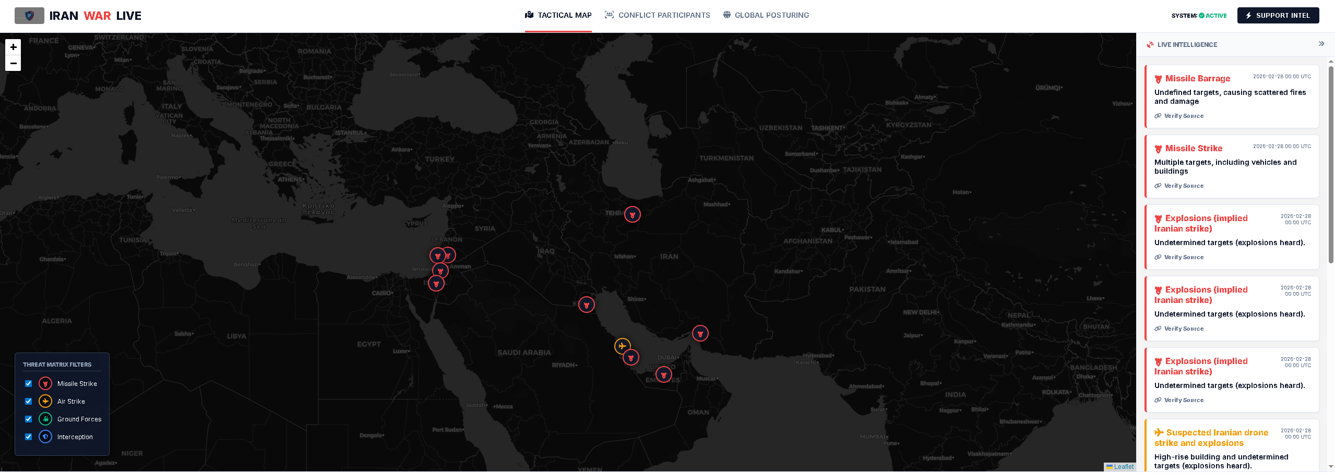The height and width of the screenshot is (473, 1335).
Task: Click the missile marker near Kuwait
Action: [x=587, y=305]
